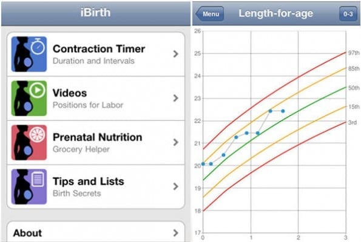
Task: Tap the 50th percentile label
Action: click(354, 88)
